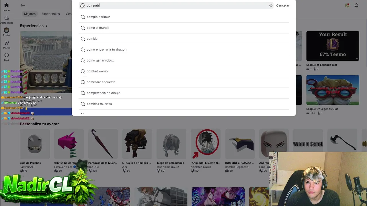Image resolution: width=367 pixels, height=206 pixels.
Task: Open League of Legends Test thumbnail
Action: pyautogui.click(x=333, y=46)
